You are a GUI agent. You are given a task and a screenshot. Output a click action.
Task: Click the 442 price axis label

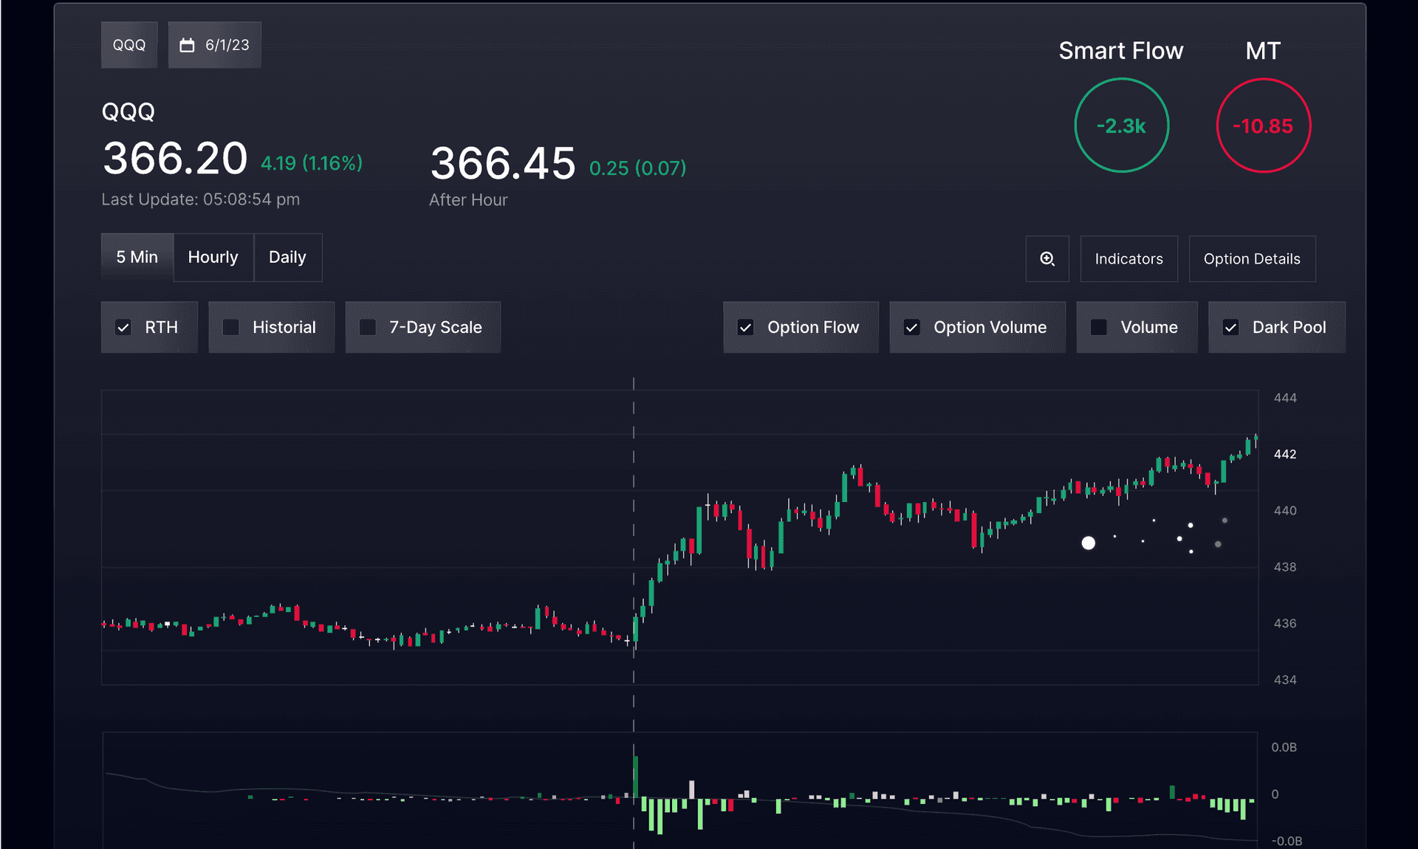[1285, 454]
